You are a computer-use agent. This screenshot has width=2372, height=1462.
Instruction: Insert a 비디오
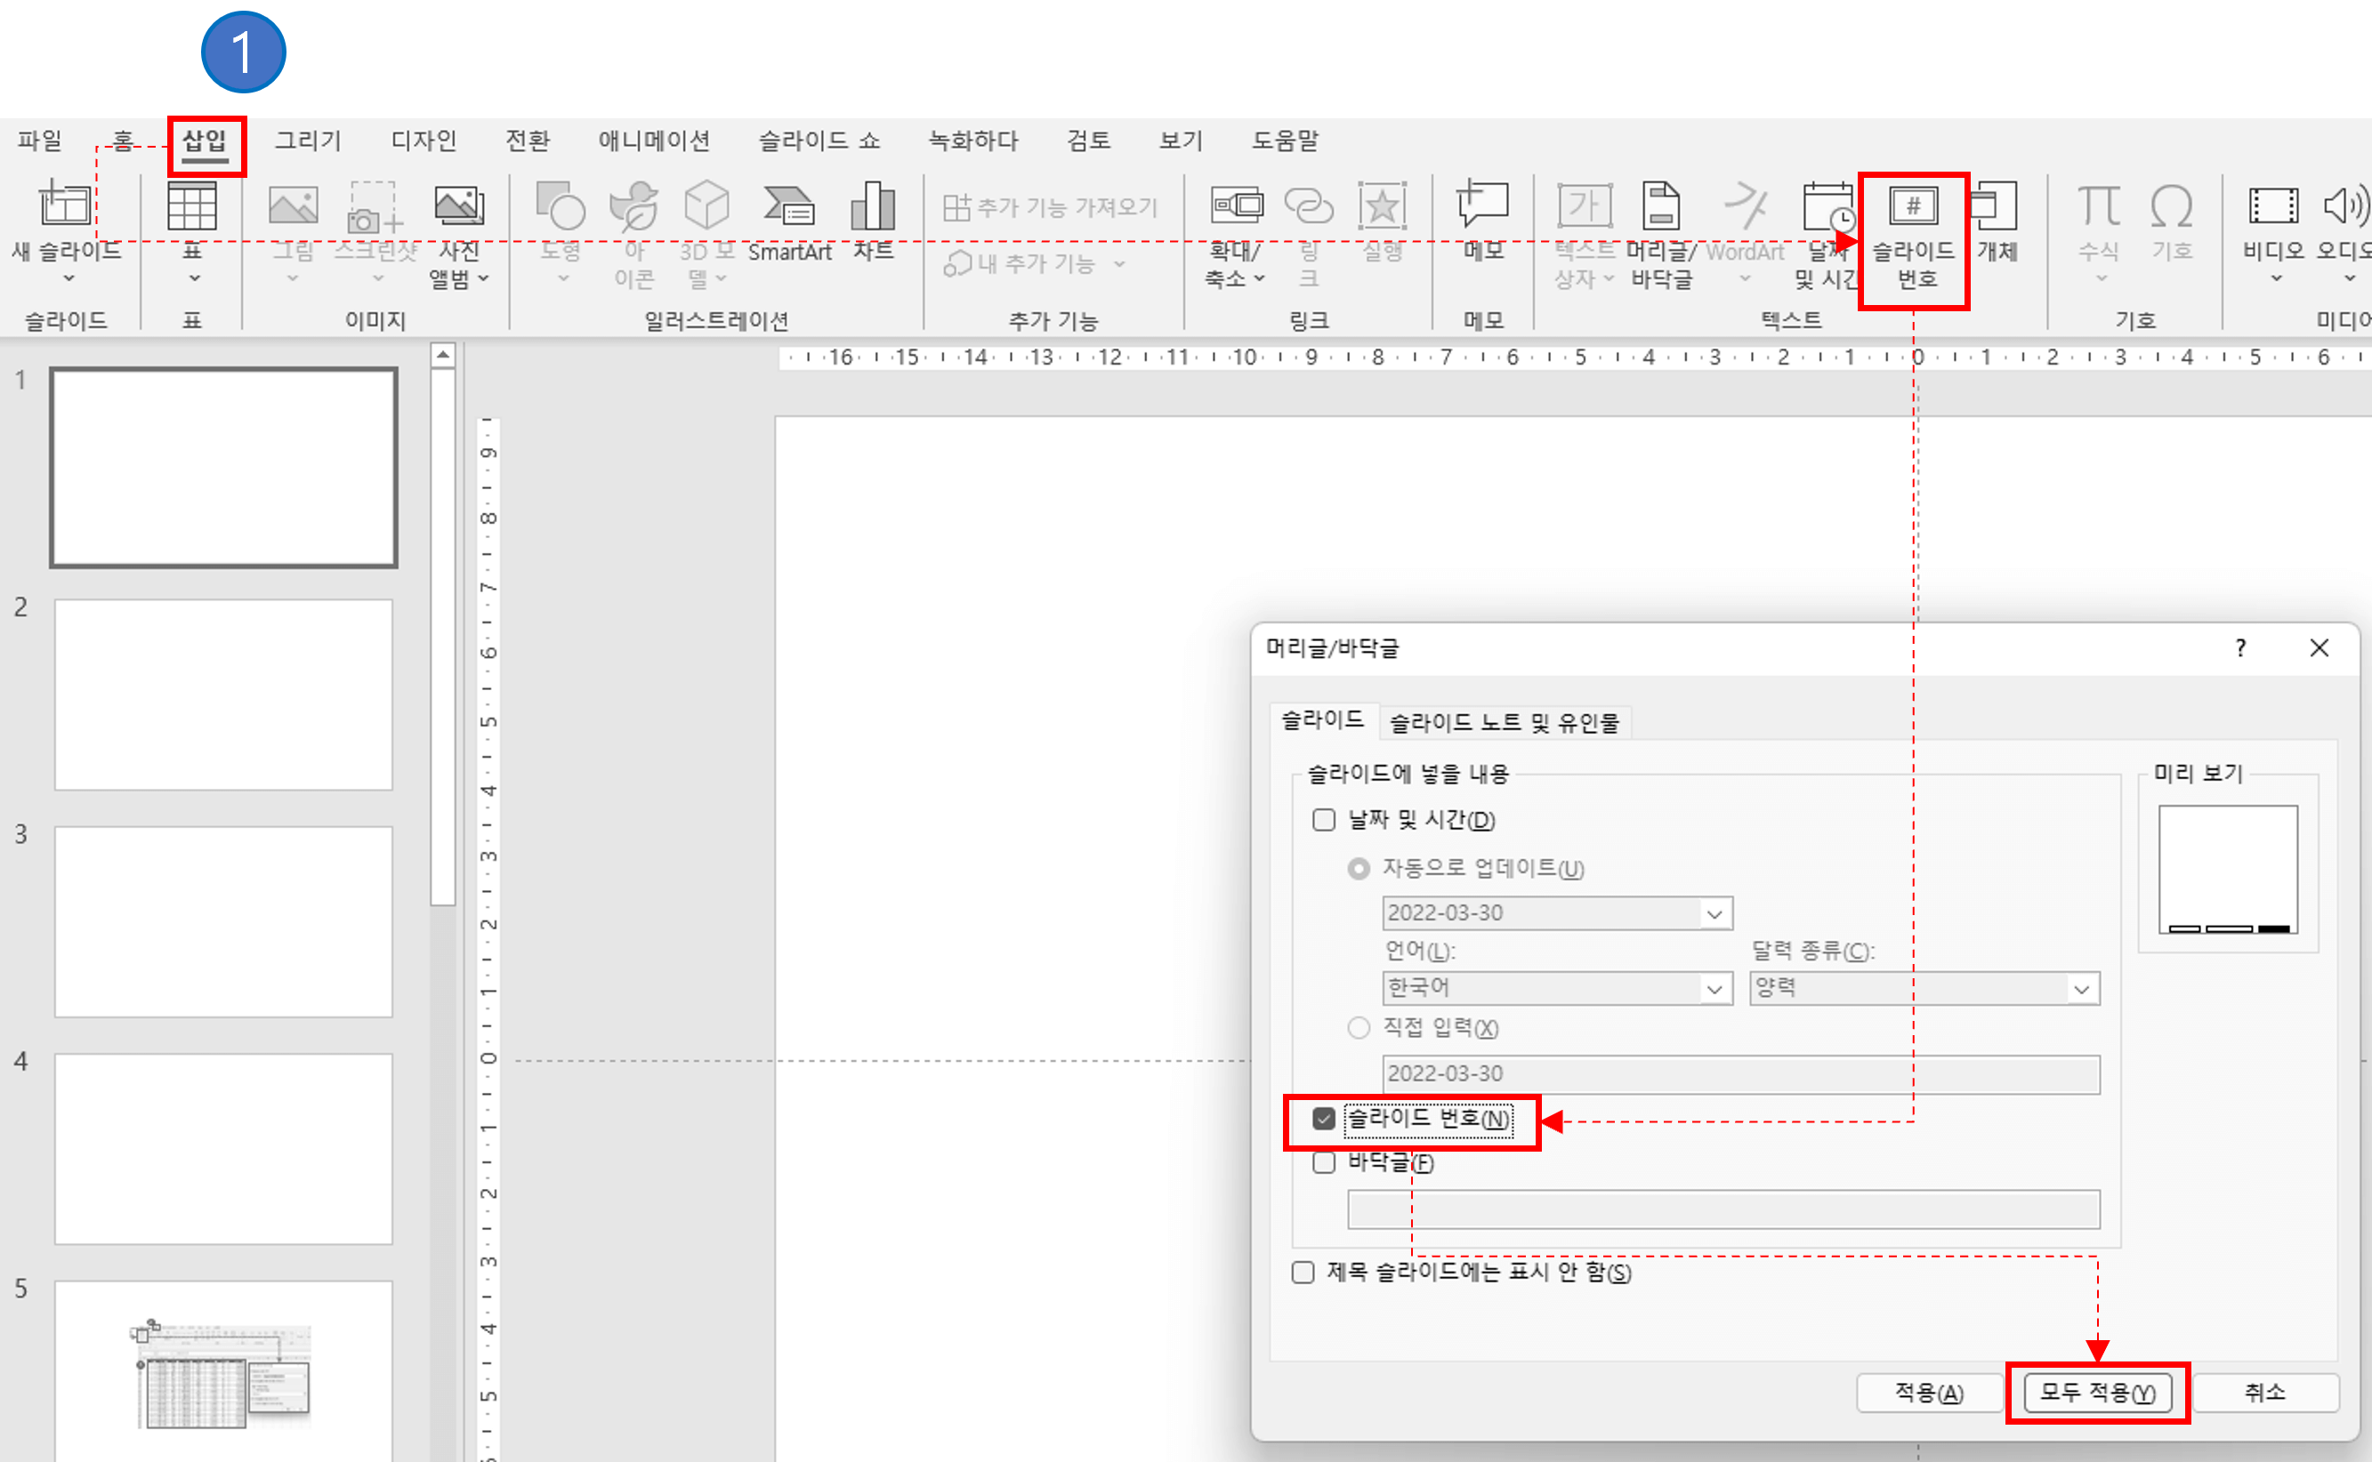[x=2275, y=232]
